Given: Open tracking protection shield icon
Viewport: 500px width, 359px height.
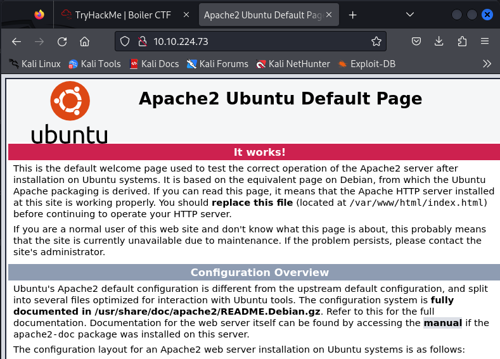Looking at the screenshot, I should click(x=125, y=41).
